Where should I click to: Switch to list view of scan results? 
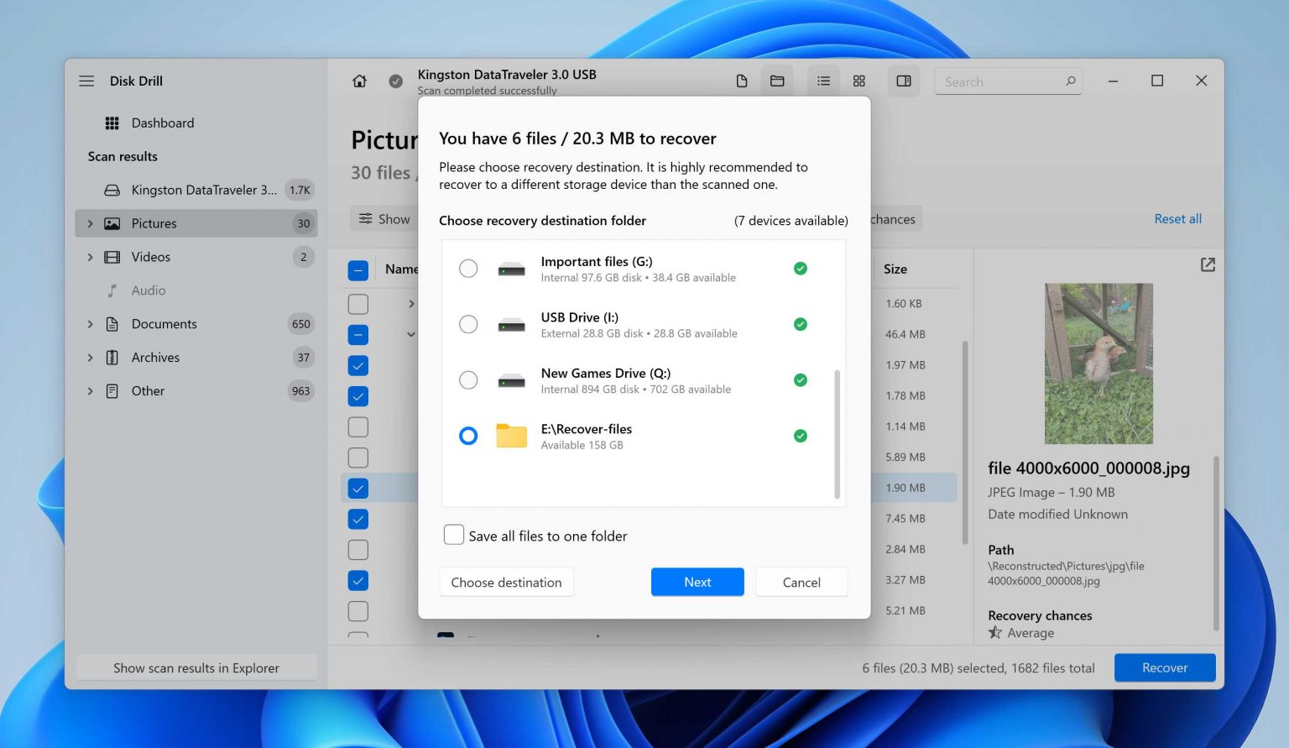coord(822,81)
